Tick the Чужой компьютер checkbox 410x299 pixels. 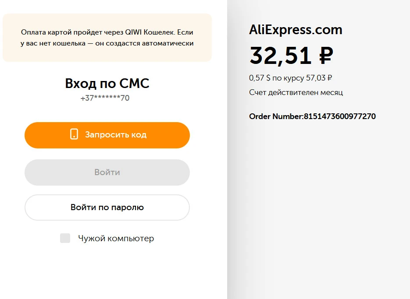pos(65,238)
